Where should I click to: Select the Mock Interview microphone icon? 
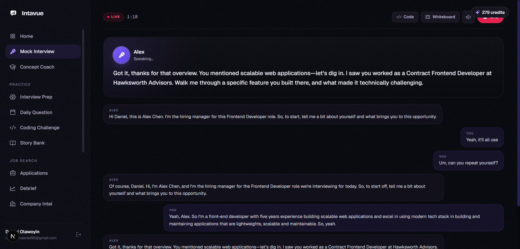click(x=13, y=51)
